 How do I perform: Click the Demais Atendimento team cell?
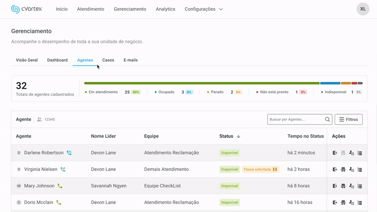point(166,170)
